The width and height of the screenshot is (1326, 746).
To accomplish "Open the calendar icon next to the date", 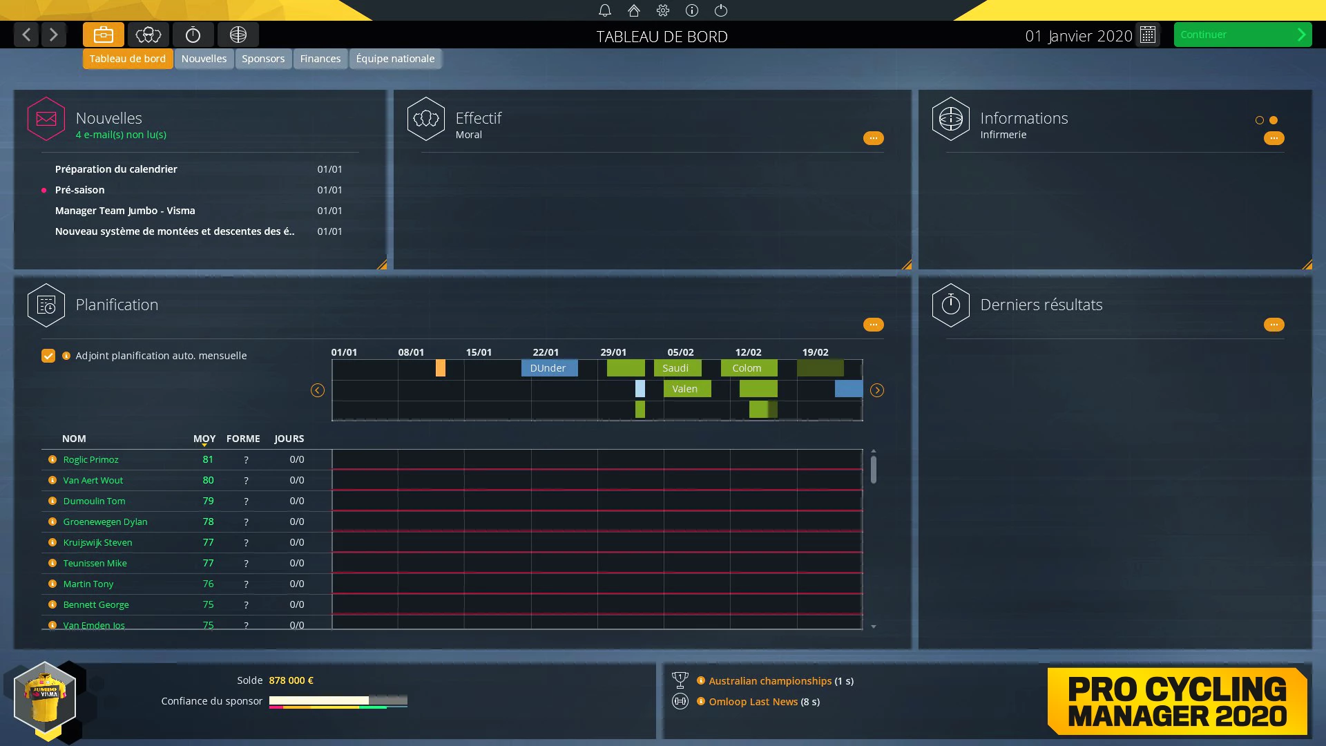I will pos(1148,35).
